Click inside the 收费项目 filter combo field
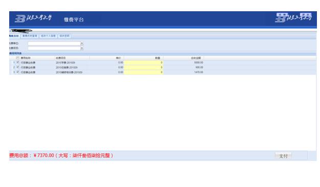 click(54, 48)
